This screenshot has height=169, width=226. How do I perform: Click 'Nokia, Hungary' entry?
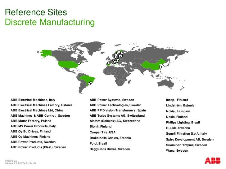click(x=178, y=111)
